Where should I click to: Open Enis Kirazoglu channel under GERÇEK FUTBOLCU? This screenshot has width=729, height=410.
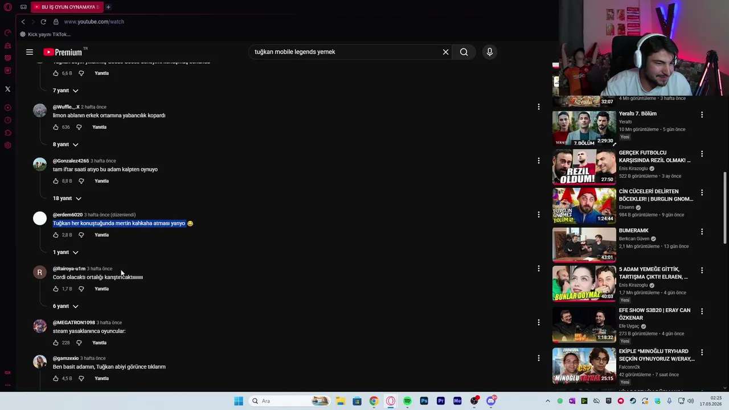pos(633,169)
